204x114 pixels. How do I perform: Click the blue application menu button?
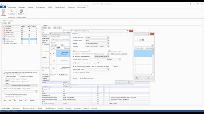tap(3, 7)
